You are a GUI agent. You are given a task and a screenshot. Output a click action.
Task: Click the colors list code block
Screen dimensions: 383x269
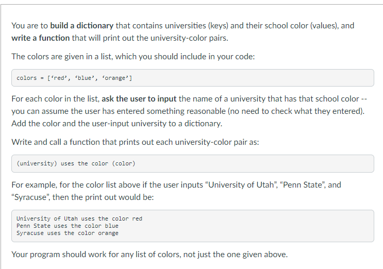192,78
